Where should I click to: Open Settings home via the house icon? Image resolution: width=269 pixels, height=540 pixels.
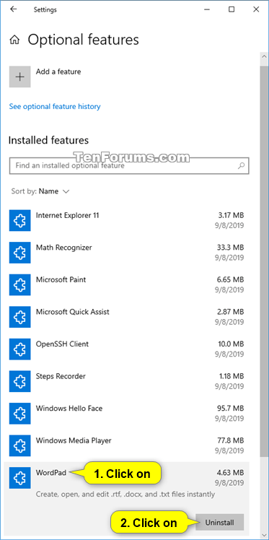14,40
